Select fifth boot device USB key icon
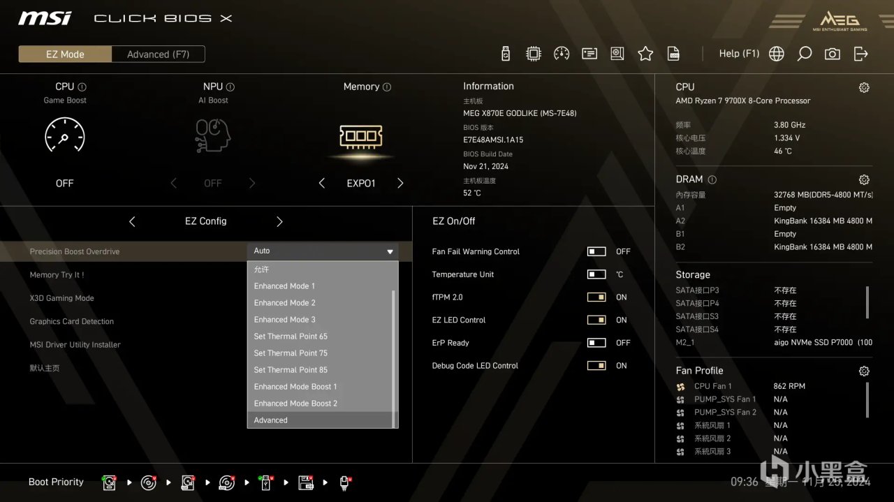 [x=266, y=482]
